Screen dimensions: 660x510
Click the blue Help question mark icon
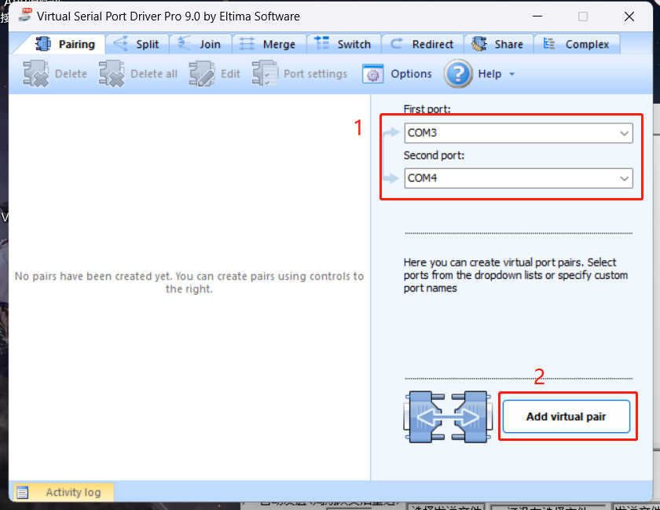pyautogui.click(x=458, y=74)
